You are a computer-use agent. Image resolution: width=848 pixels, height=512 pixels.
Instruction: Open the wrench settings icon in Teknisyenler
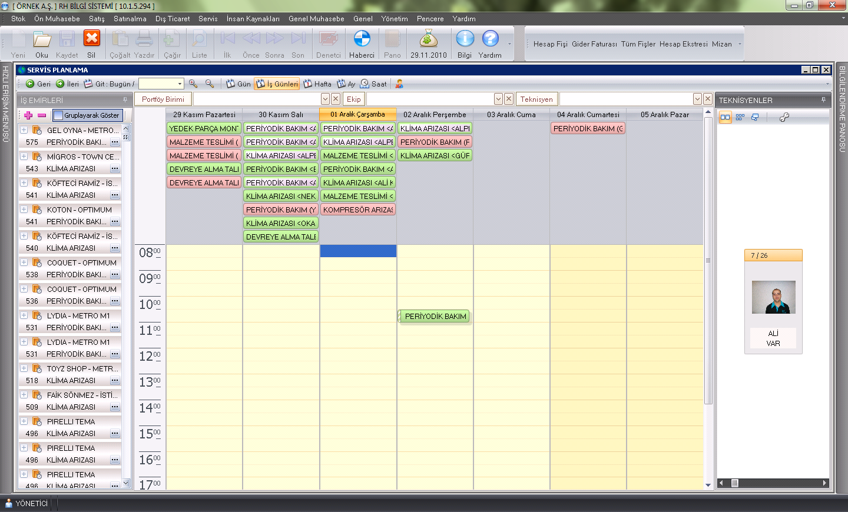784,117
